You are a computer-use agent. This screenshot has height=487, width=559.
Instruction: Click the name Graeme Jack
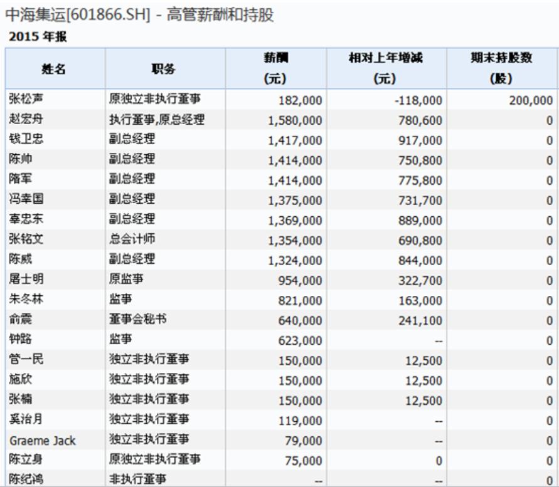pyautogui.click(x=43, y=441)
